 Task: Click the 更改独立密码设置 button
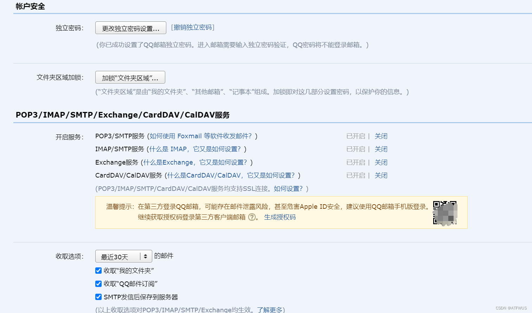click(x=130, y=28)
